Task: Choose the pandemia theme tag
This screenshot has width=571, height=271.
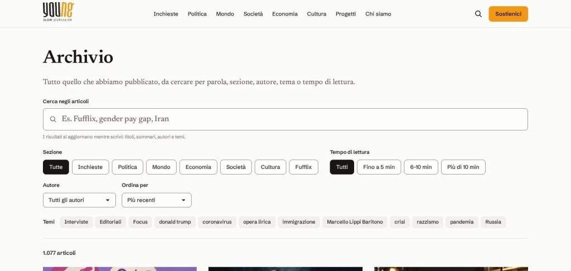Action: [462, 222]
